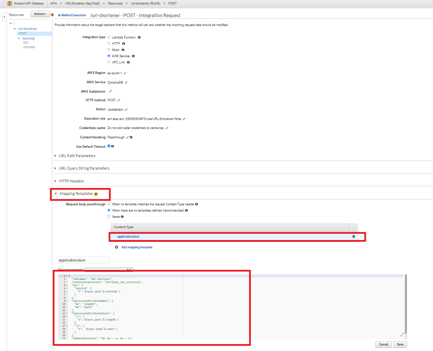Click the Cancel button
Image resolution: width=433 pixels, height=351 pixels.
[383, 344]
